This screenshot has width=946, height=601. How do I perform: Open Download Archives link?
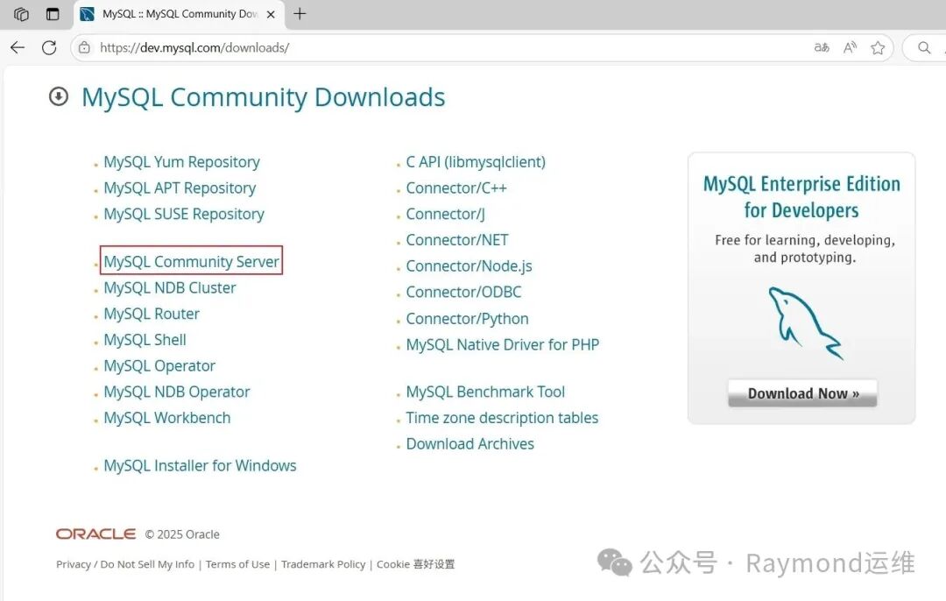[470, 443]
